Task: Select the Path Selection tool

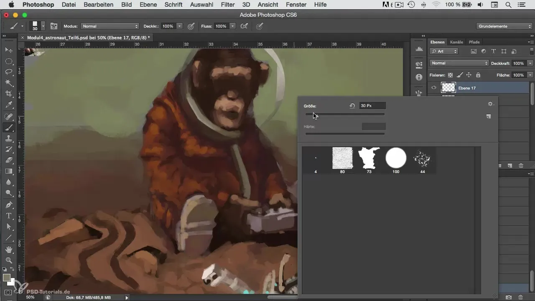Action: pos(8,227)
